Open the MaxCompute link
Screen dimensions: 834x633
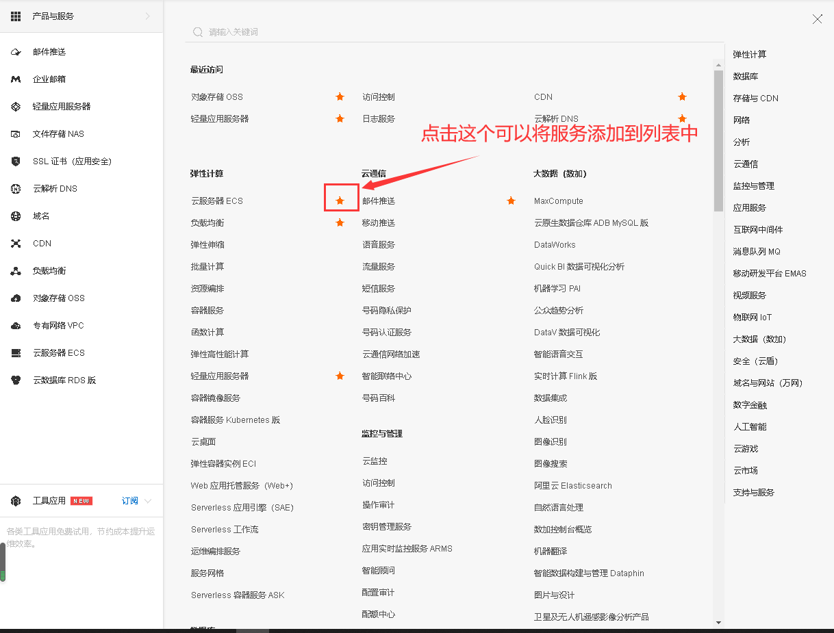[x=559, y=201]
